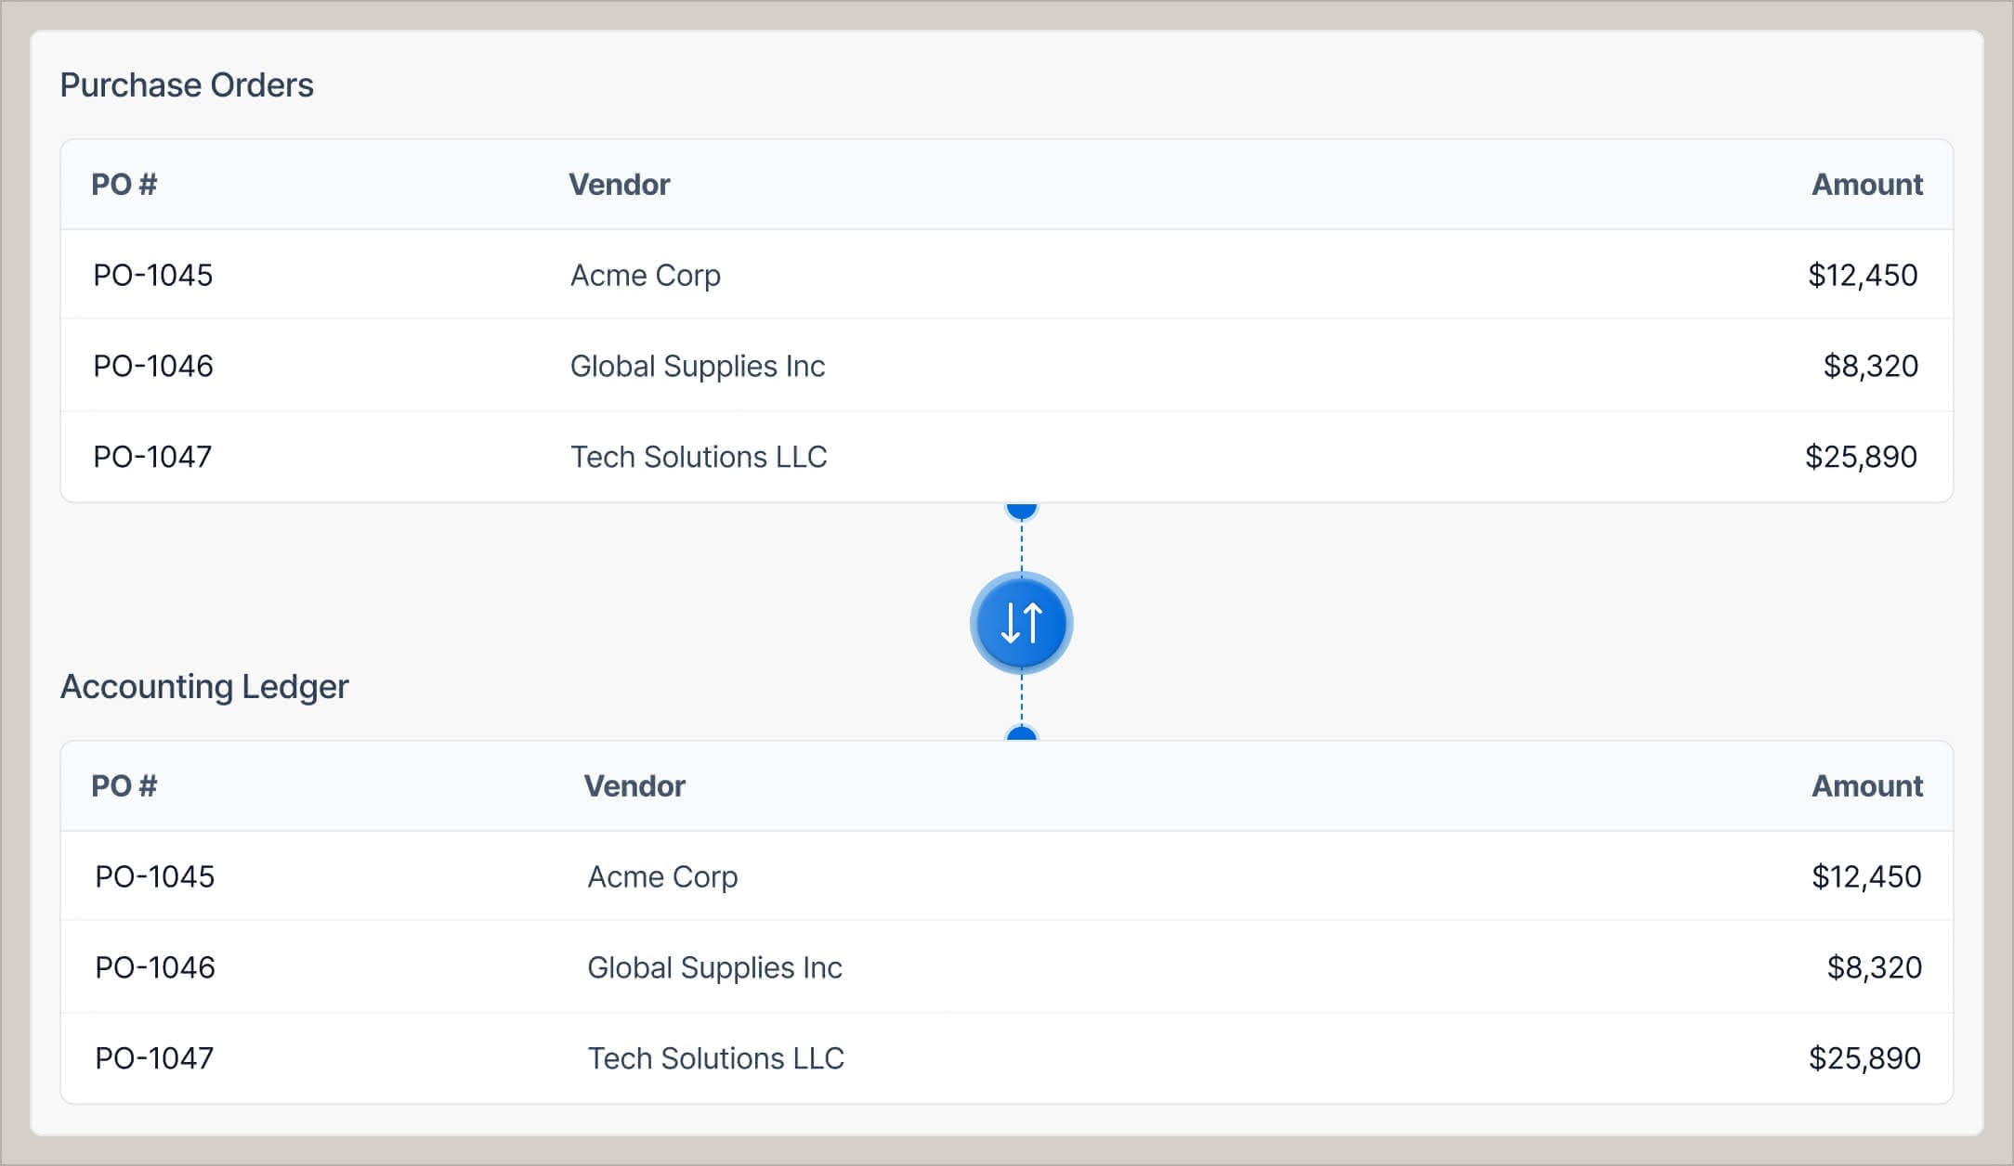Click PO-1047 in Purchase Orders table
The width and height of the screenshot is (2014, 1166).
[x=152, y=456]
